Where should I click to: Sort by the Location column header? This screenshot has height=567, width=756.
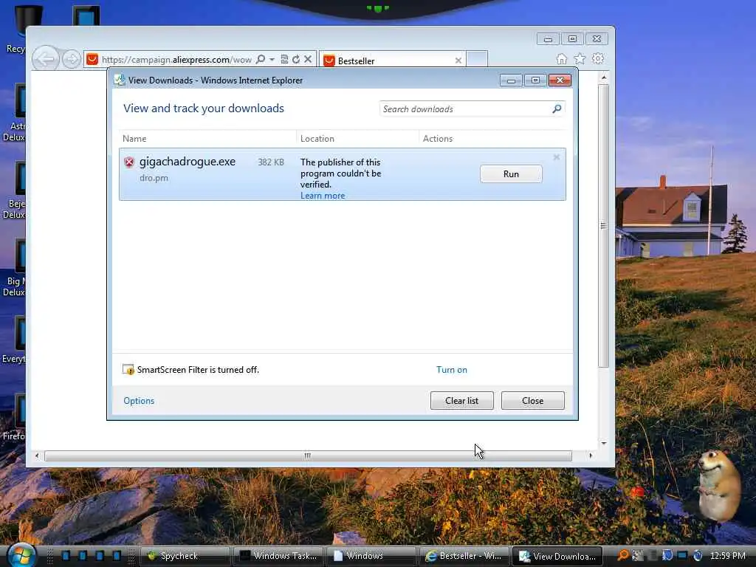pos(317,138)
